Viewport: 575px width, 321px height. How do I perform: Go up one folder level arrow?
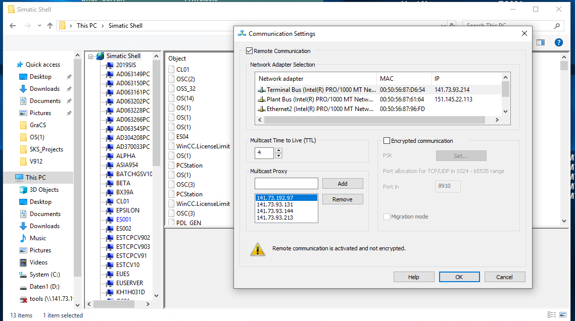(50, 26)
